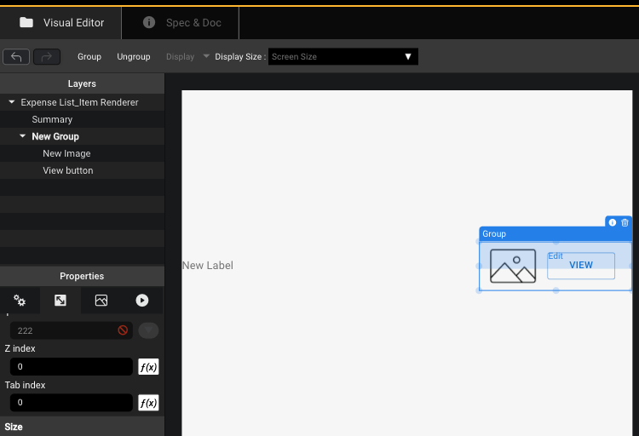Click the undo arrow button

(x=16, y=57)
